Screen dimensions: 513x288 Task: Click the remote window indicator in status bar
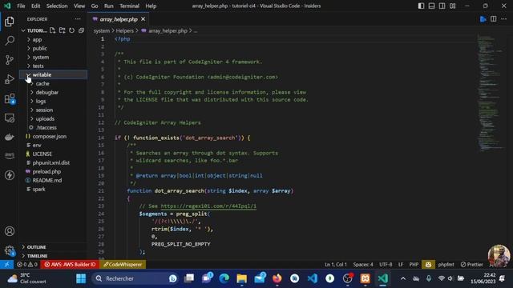6,265
